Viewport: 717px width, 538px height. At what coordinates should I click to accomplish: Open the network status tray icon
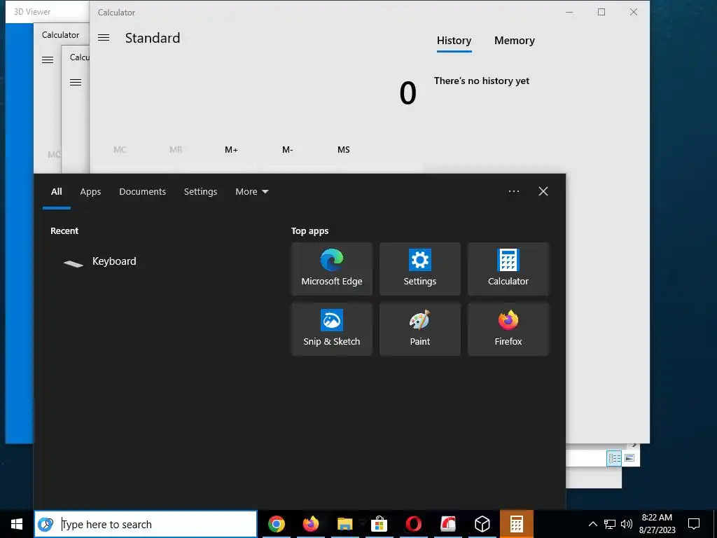(610, 524)
